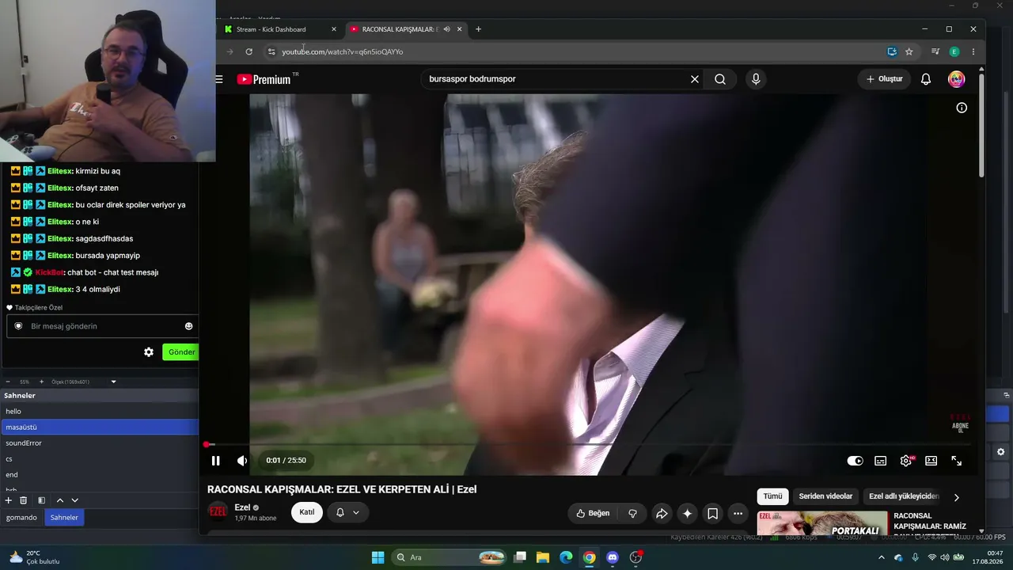Screen dimensions: 1013x570
Task: Reload the YouTube page
Action: (x=249, y=51)
